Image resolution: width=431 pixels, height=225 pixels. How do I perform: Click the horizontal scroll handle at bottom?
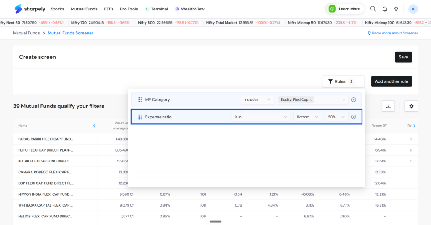click(215, 222)
